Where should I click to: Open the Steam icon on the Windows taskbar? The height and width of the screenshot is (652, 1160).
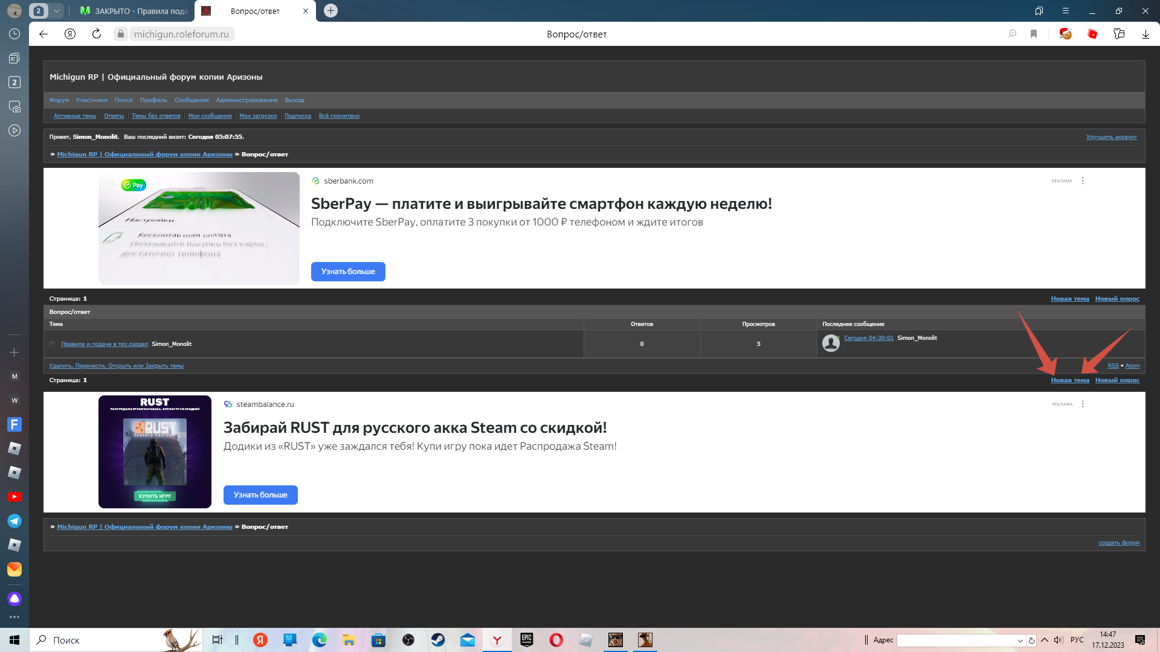pyautogui.click(x=438, y=640)
